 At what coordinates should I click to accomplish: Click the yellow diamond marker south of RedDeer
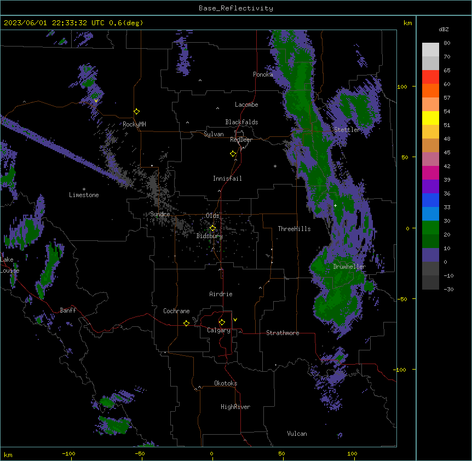point(233,154)
